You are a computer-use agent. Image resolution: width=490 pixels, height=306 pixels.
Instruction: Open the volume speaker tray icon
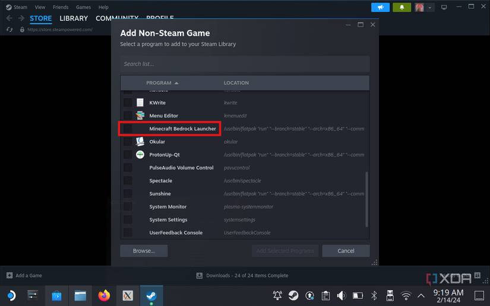pyautogui.click(x=342, y=295)
